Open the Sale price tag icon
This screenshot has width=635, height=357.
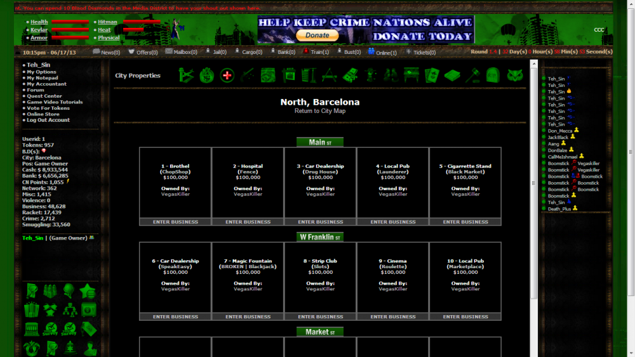click(88, 329)
